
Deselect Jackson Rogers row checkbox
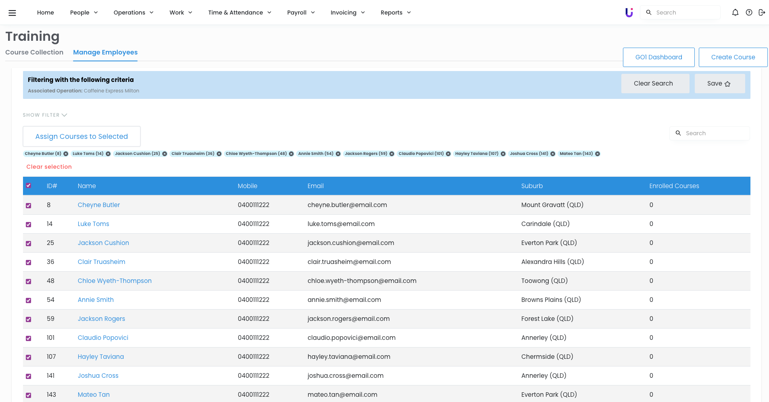(29, 319)
